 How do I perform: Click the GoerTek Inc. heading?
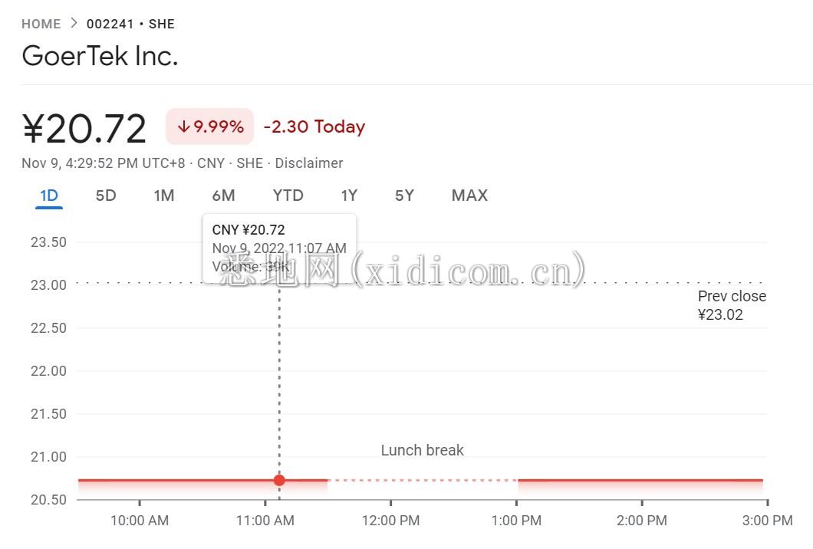point(100,56)
